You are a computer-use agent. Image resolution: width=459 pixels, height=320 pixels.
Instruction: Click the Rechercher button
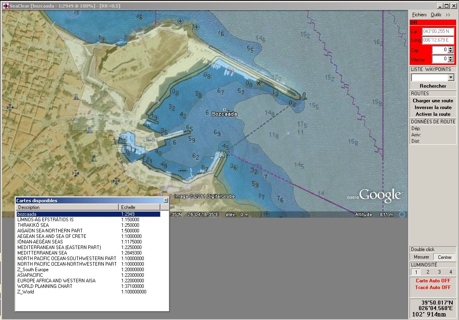point(433,86)
